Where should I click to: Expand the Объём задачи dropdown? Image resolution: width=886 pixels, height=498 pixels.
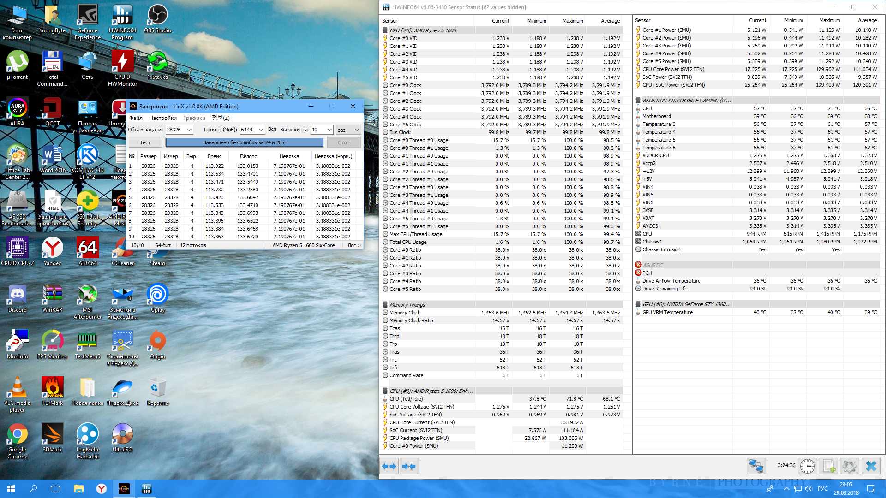pyautogui.click(x=189, y=130)
